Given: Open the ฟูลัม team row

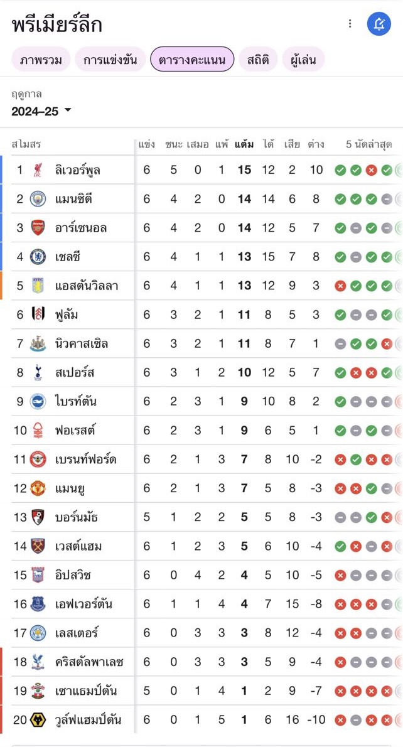Looking at the screenshot, I should pyautogui.click(x=201, y=315).
